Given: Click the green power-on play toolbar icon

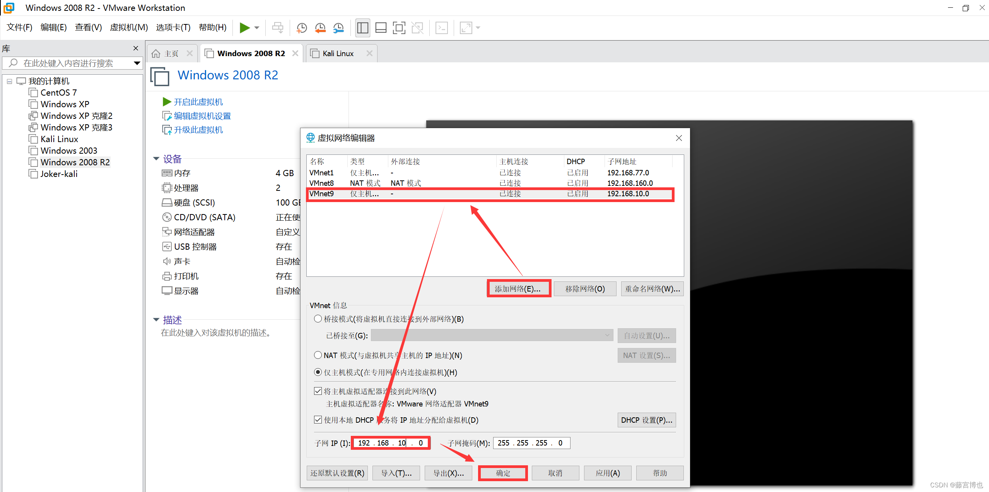Looking at the screenshot, I should click(244, 27).
